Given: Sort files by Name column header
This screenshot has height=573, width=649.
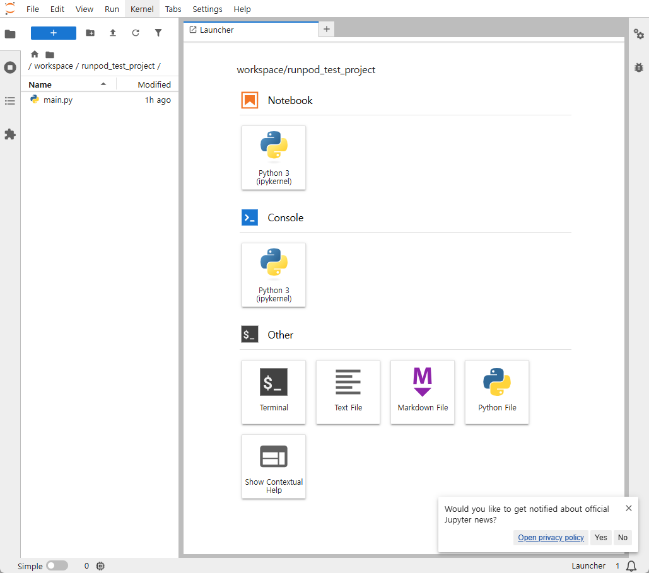Looking at the screenshot, I should [x=68, y=84].
